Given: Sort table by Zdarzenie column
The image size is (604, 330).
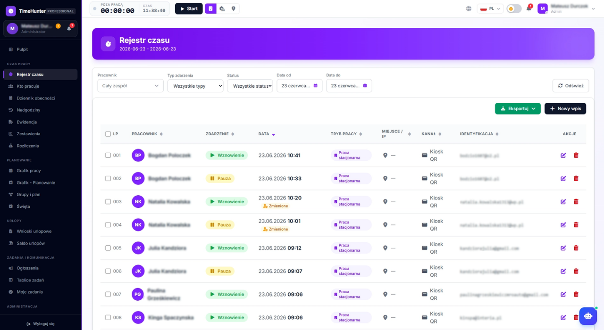Looking at the screenshot, I should coord(220,134).
